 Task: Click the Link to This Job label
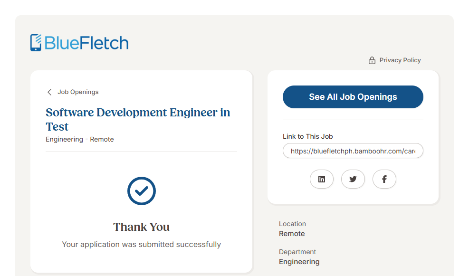pos(307,136)
